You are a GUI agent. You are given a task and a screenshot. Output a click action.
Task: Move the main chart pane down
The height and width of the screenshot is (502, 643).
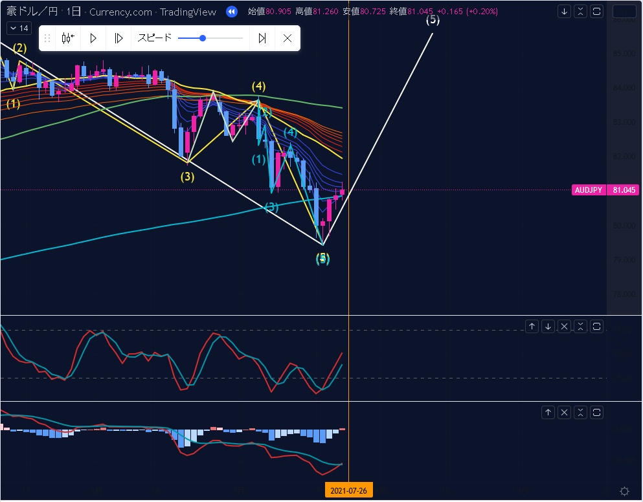pyautogui.click(x=565, y=12)
